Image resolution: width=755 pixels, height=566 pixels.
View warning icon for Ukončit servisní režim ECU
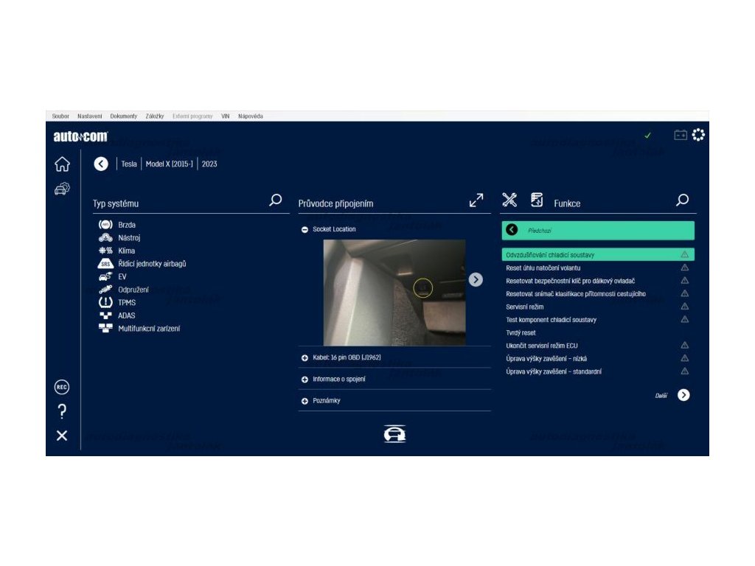(685, 346)
